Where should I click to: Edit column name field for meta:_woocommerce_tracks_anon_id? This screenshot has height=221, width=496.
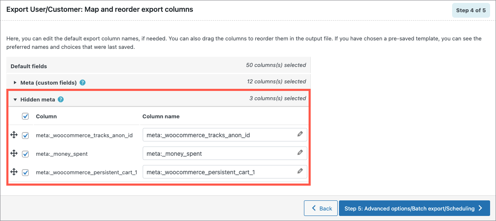pos(225,135)
